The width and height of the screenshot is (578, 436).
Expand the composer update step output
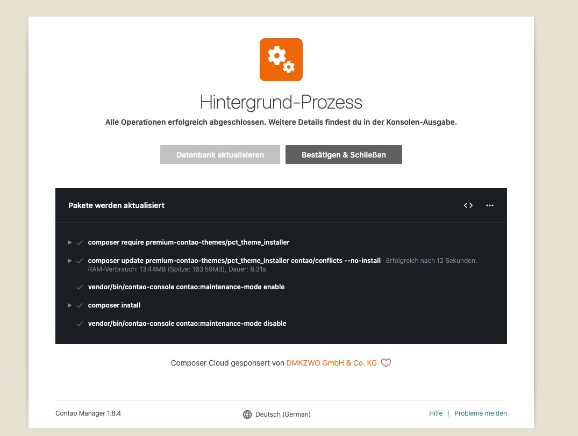point(70,261)
